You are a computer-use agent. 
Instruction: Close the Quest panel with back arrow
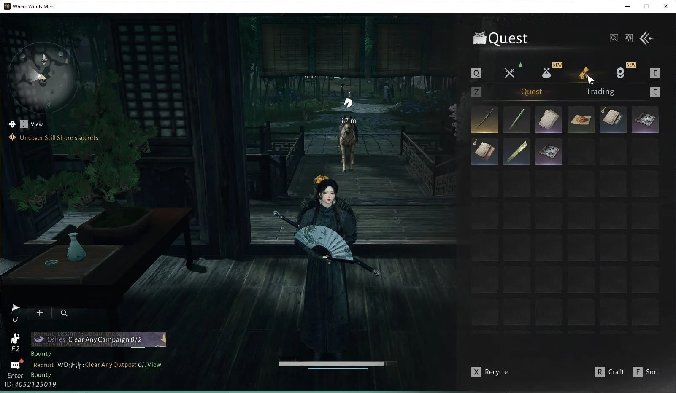click(648, 38)
